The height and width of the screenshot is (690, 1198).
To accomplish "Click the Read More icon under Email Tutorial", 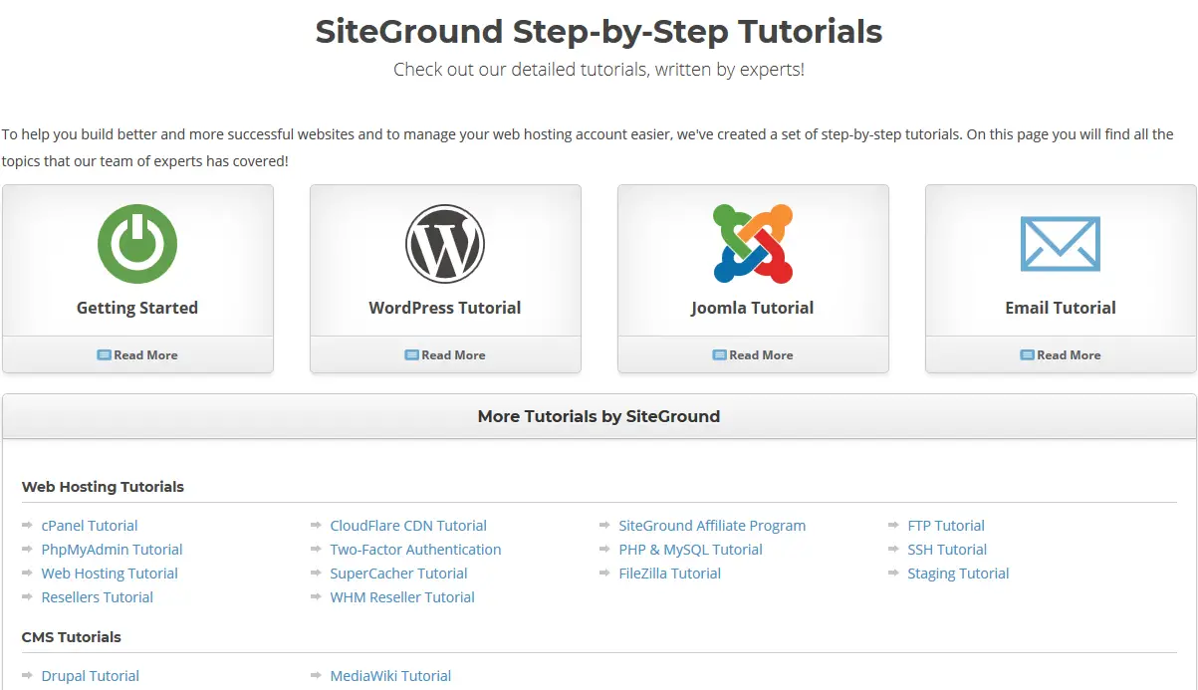I will [x=1027, y=354].
